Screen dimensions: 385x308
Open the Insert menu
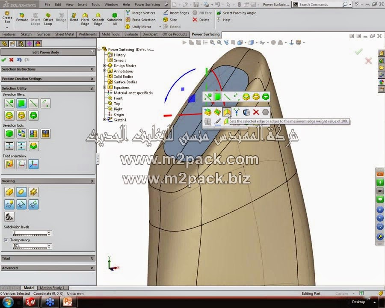pyautogui.click(x=82, y=4)
